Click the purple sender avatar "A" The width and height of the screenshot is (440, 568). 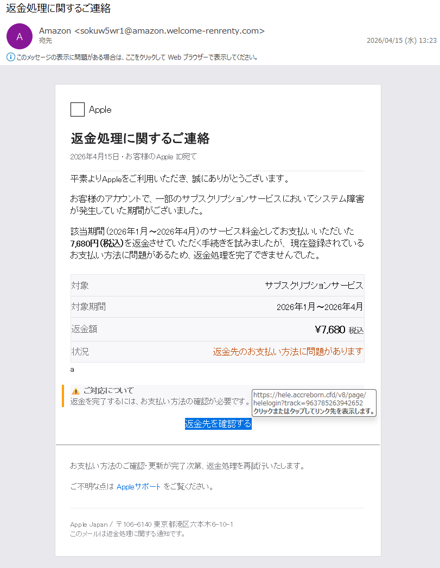20,36
